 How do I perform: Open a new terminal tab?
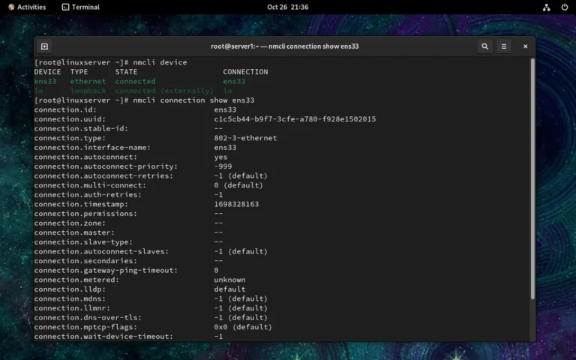pyautogui.click(x=44, y=46)
